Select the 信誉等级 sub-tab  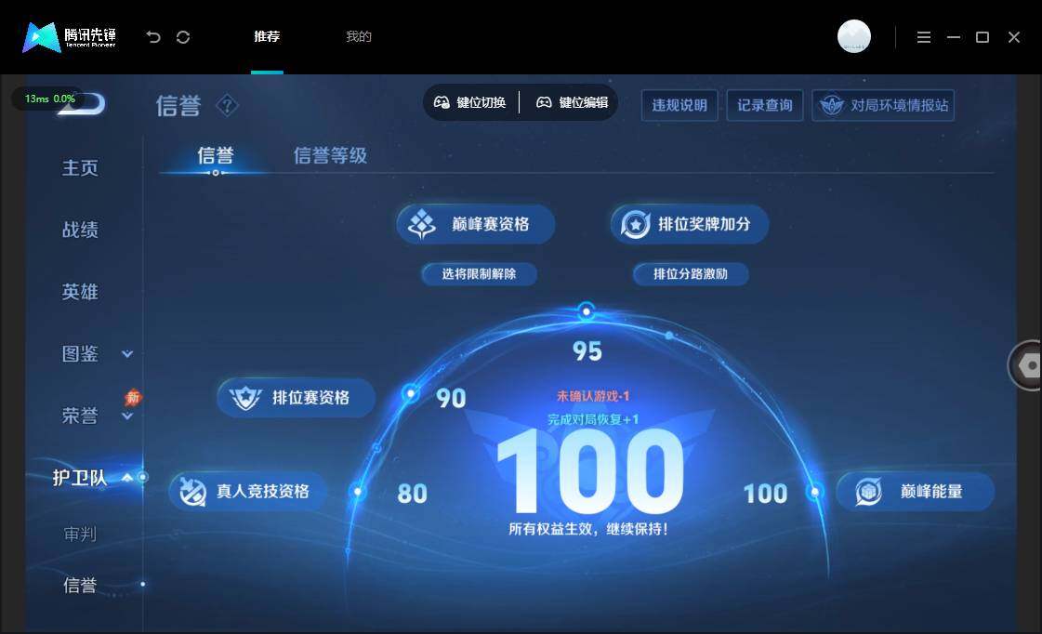330,155
